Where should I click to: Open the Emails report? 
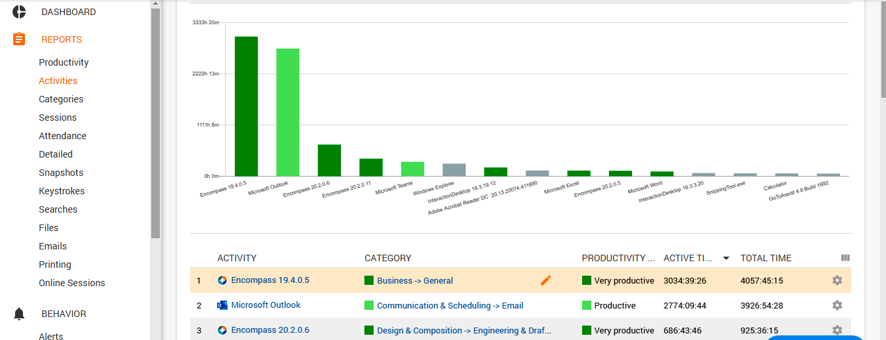point(53,246)
